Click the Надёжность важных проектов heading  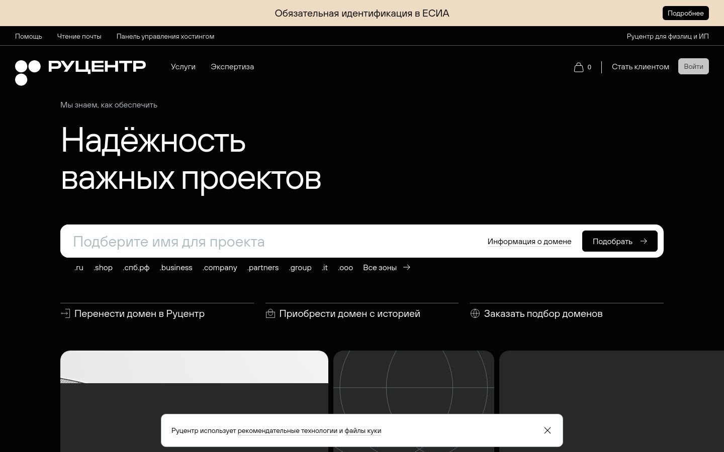point(191,158)
